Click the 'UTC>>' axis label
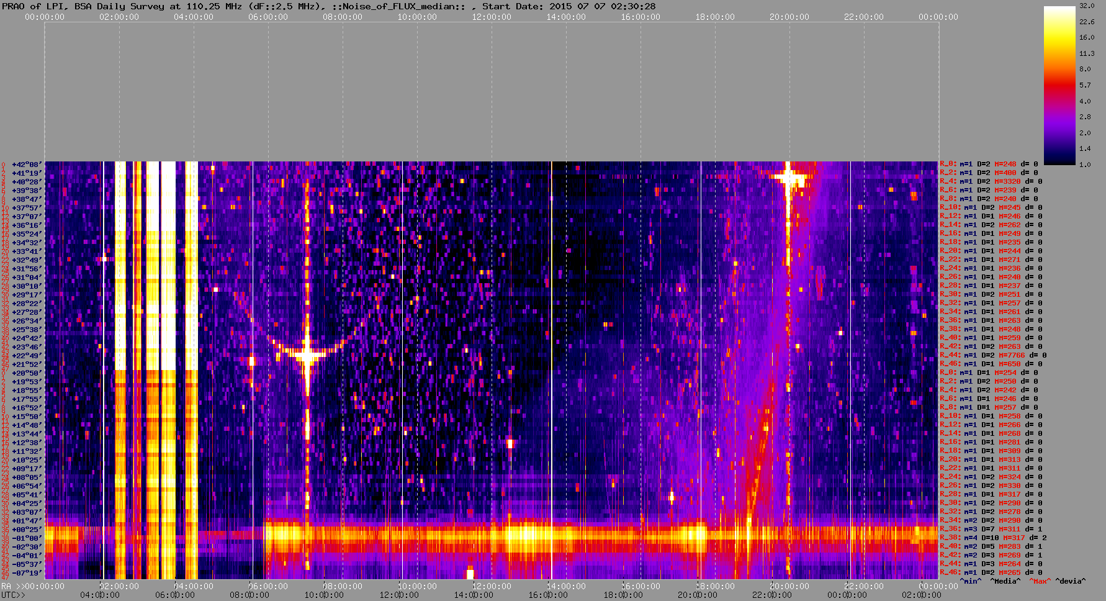The width and height of the screenshot is (1106, 601). tap(13, 595)
